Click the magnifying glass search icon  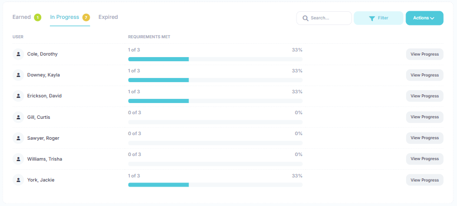[x=305, y=18]
